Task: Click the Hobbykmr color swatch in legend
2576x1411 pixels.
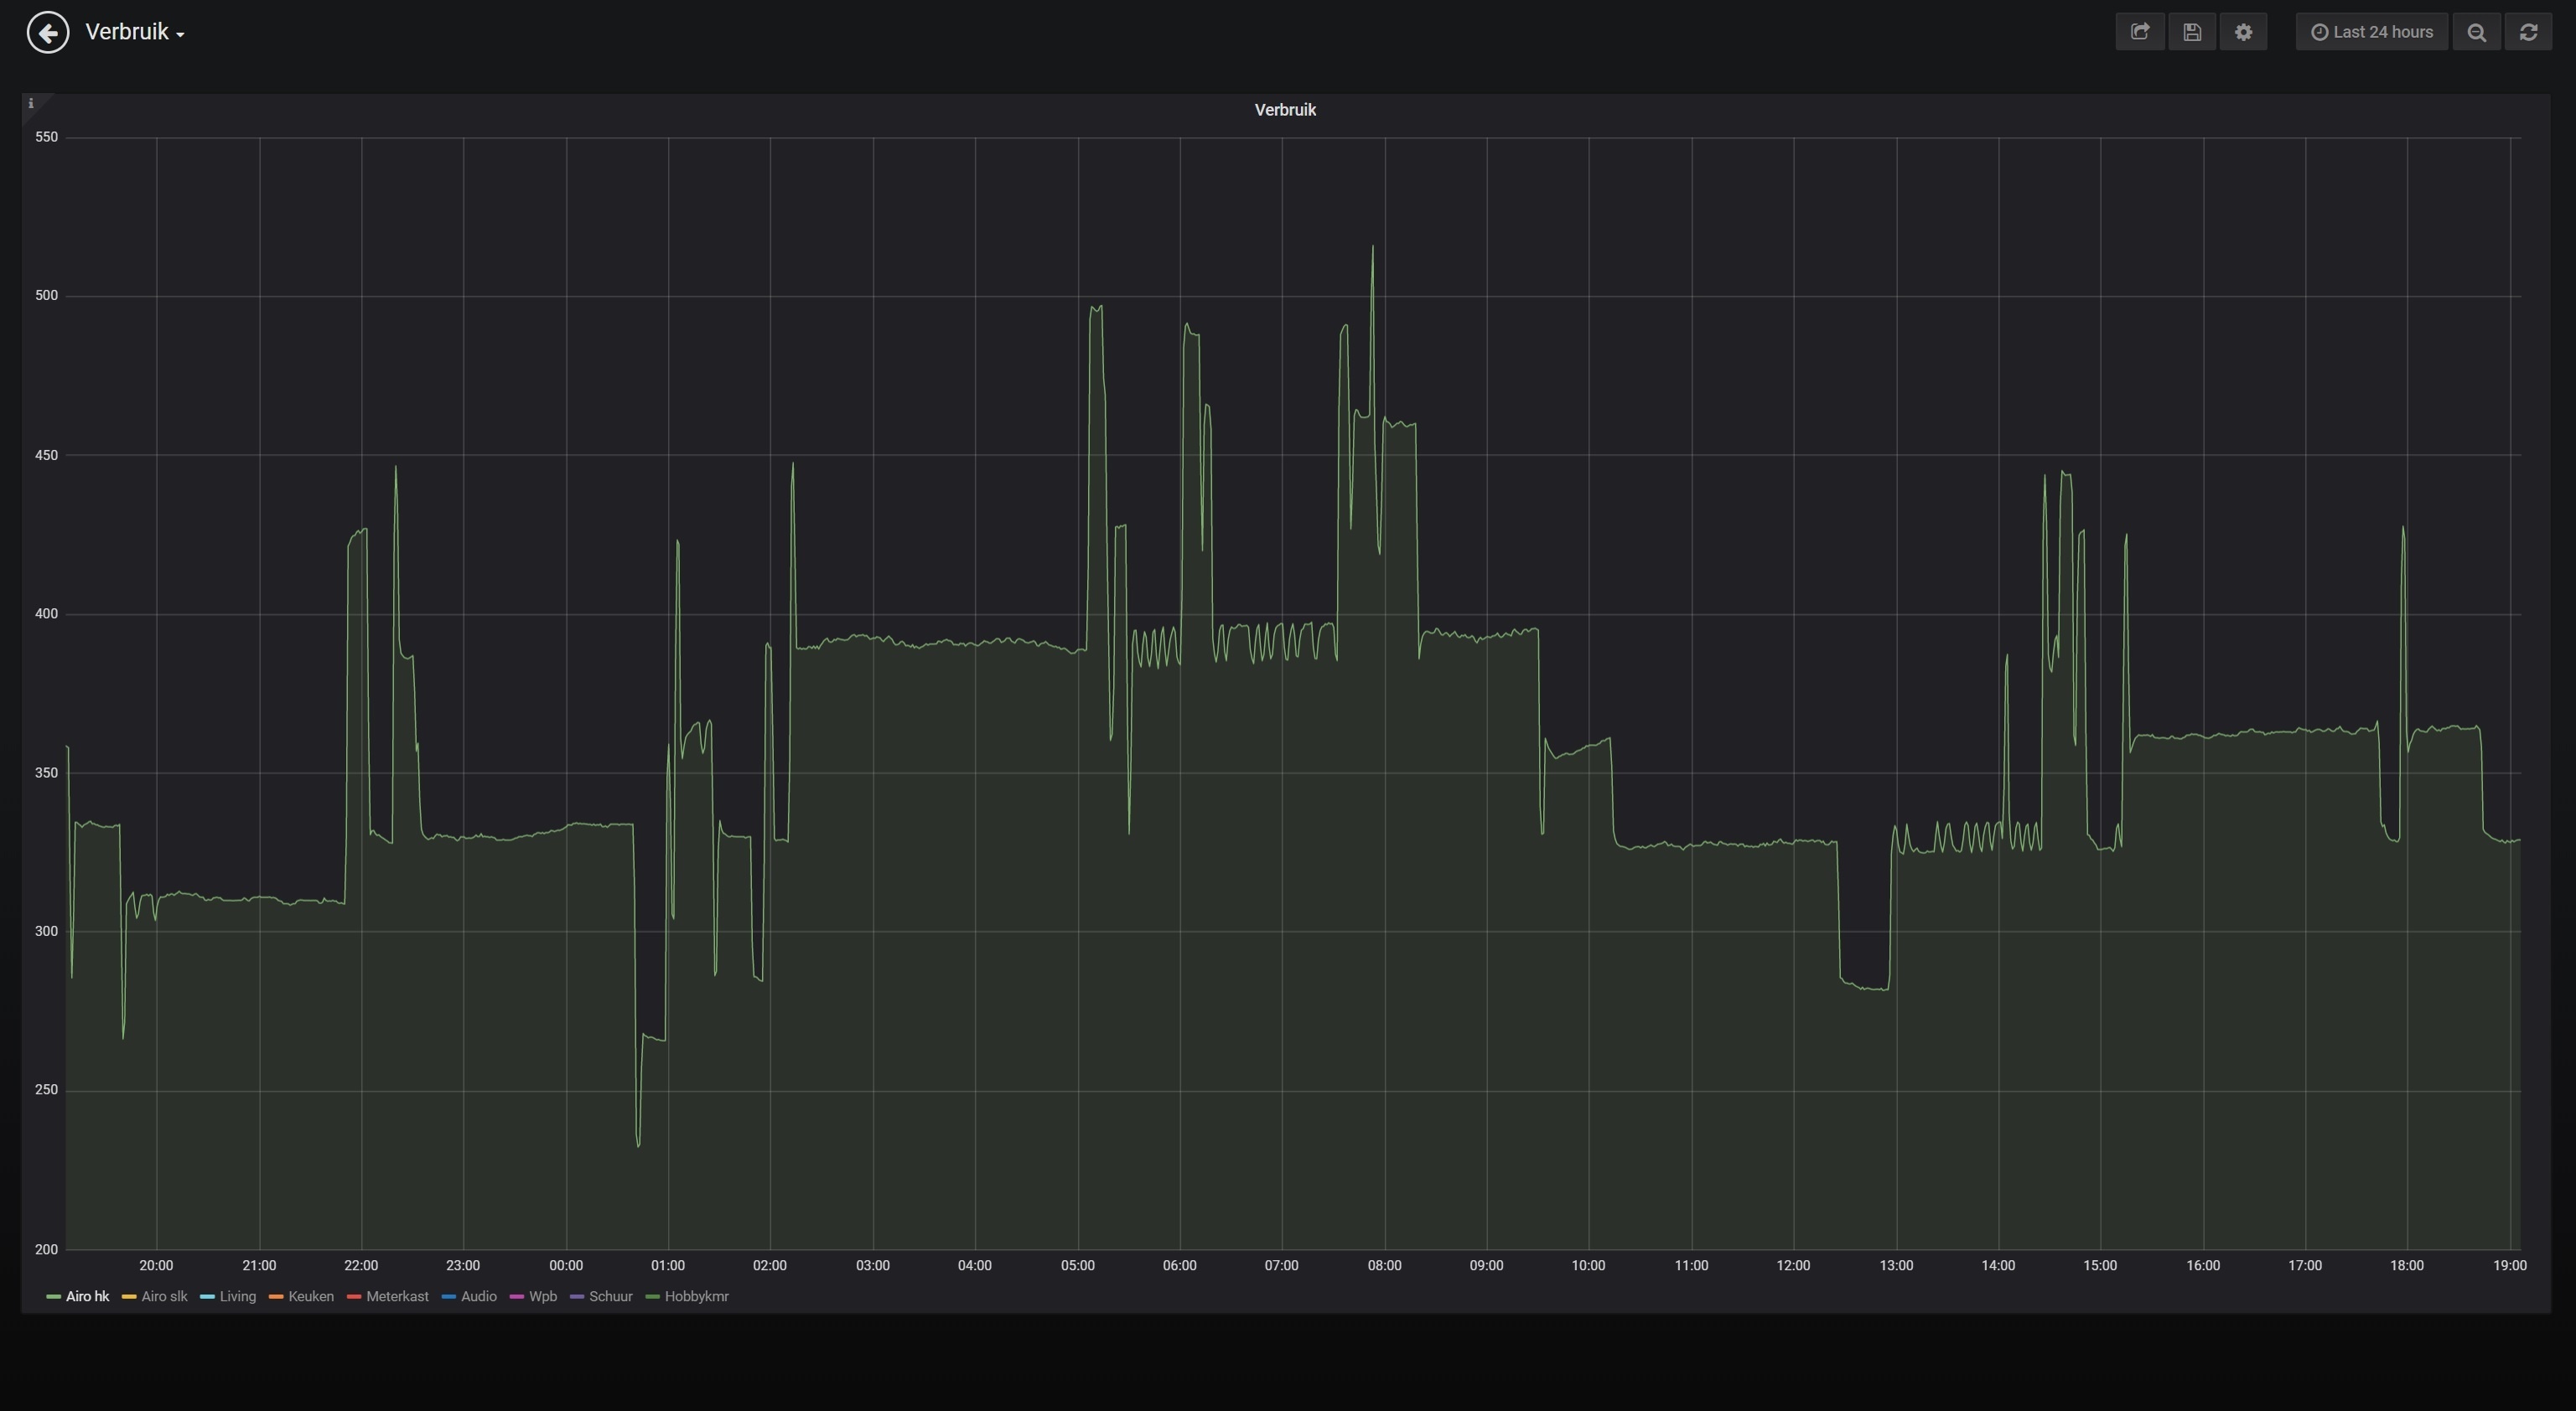Action: (x=652, y=1297)
